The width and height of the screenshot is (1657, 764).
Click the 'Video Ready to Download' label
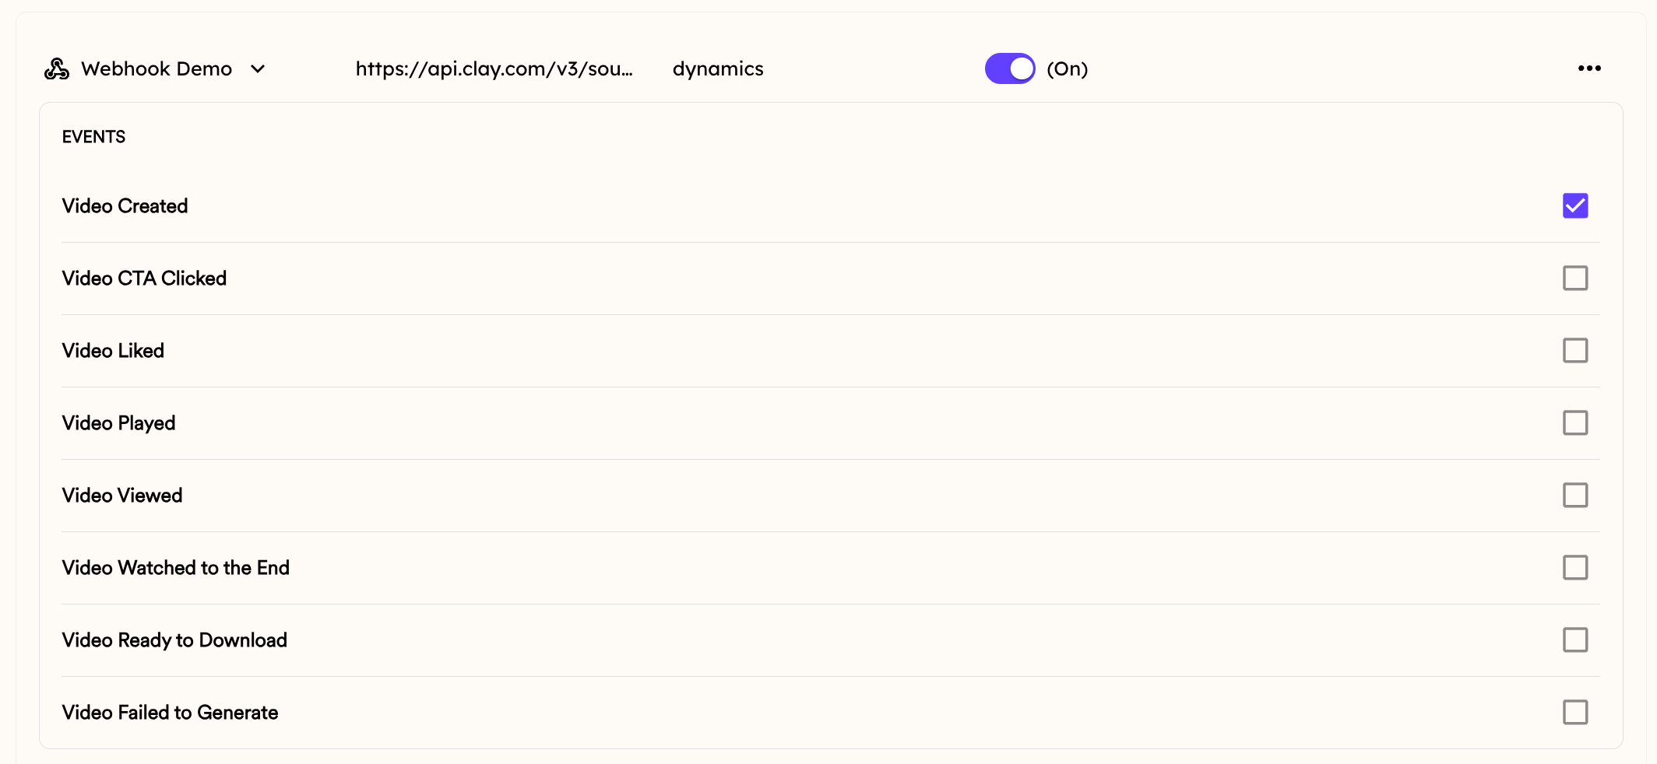click(174, 640)
